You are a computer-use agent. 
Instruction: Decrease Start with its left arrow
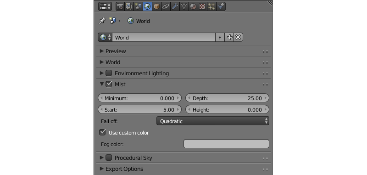(x=101, y=109)
